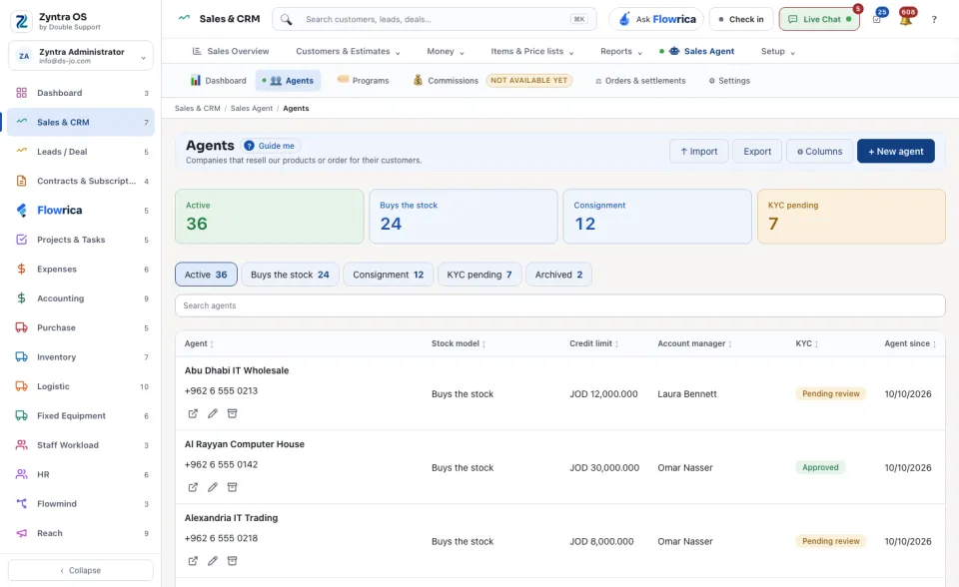Screen dimensions: 959x587
Task: Click the Guide me link
Action: coord(271,146)
